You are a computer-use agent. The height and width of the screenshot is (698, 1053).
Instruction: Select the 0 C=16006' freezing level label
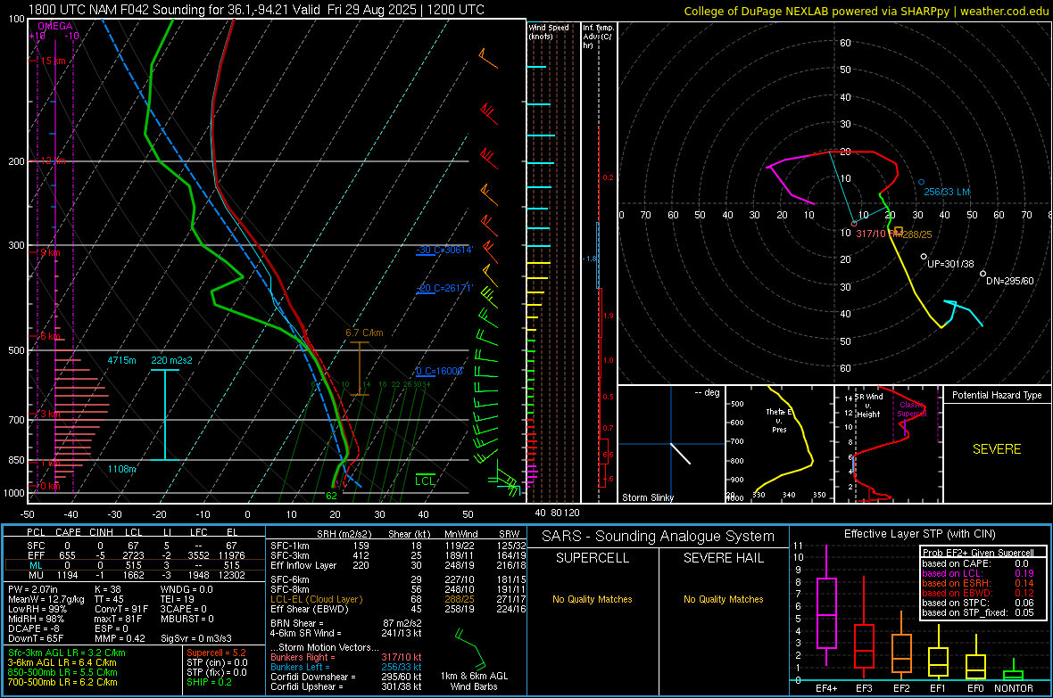pyautogui.click(x=439, y=371)
